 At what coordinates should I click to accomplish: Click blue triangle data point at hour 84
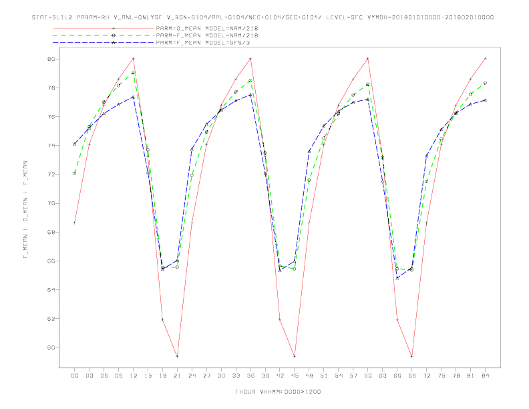pos(485,100)
